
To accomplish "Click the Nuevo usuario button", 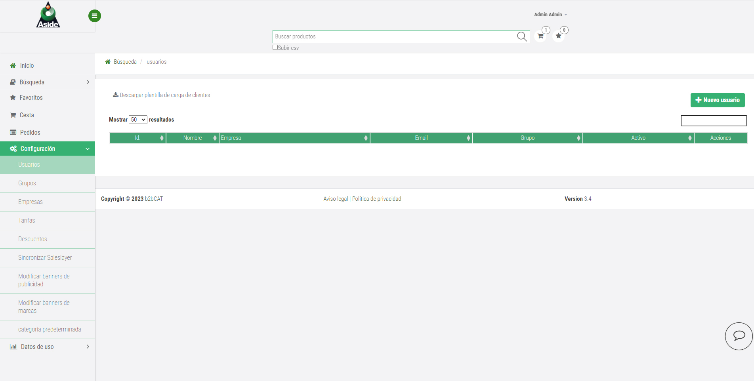I will click(717, 100).
